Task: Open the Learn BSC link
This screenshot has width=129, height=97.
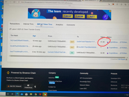Action: 83,88
